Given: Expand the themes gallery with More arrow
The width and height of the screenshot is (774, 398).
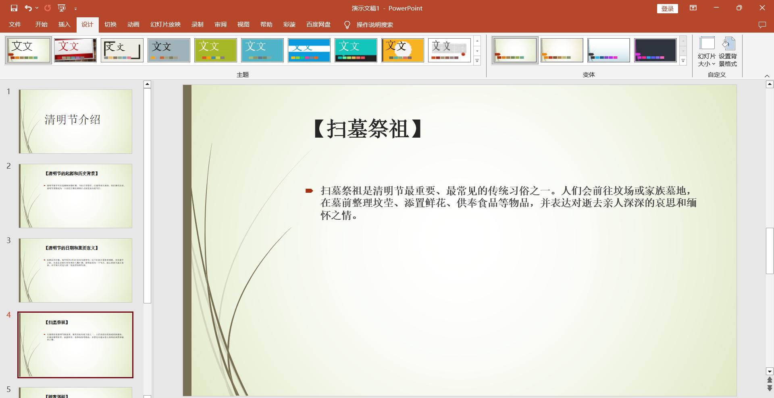Looking at the screenshot, I should pos(478,61).
